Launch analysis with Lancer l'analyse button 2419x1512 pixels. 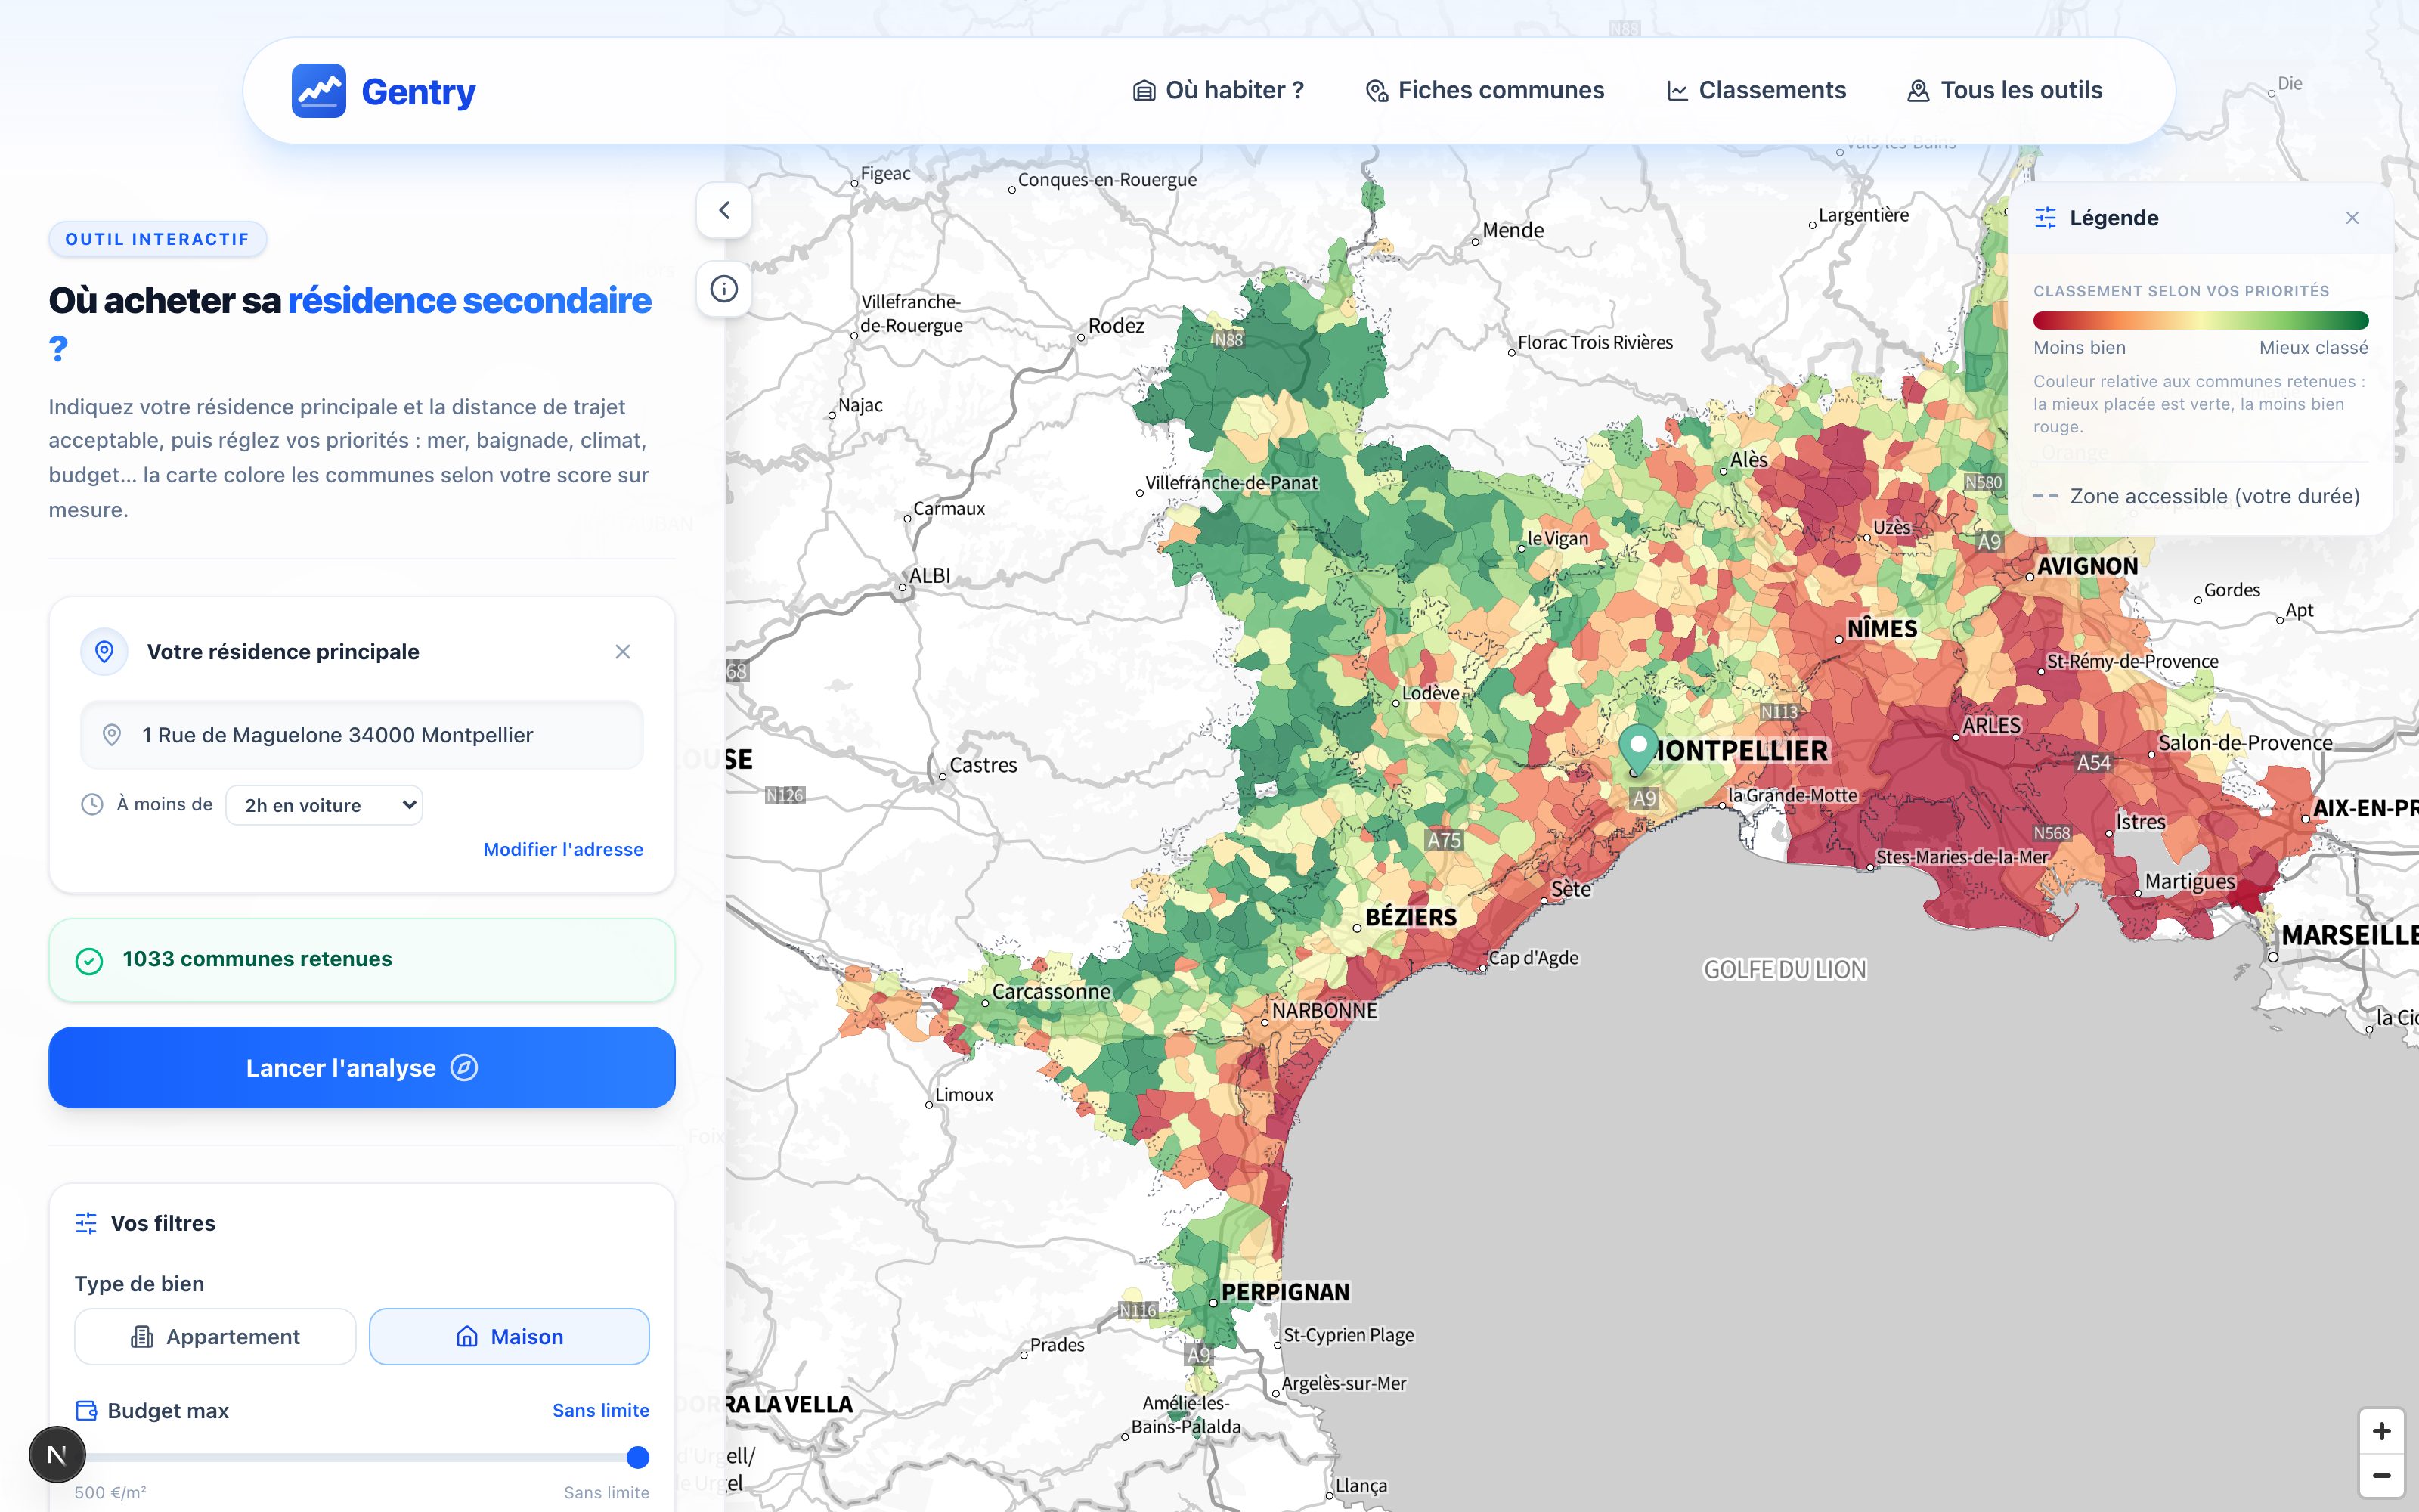362,1067
